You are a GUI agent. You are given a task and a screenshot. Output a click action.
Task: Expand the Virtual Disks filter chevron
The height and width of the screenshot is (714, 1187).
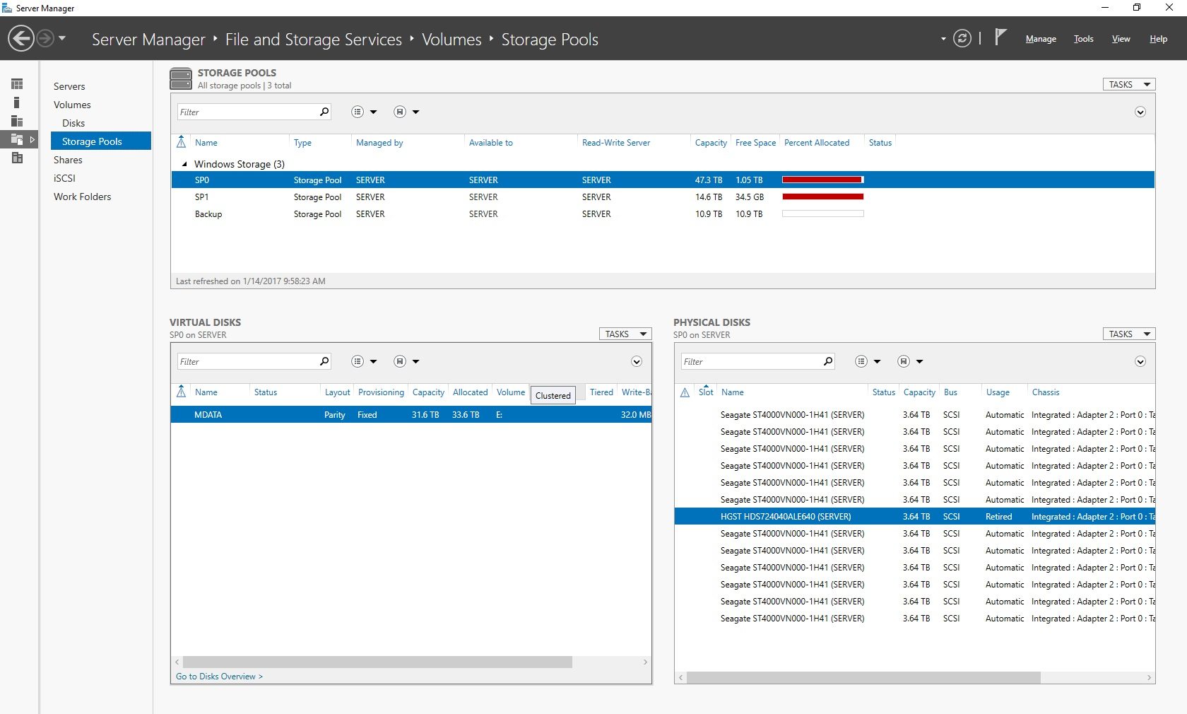point(636,361)
